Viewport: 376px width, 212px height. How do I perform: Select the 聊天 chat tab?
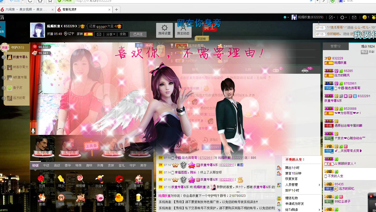[x=195, y=70]
